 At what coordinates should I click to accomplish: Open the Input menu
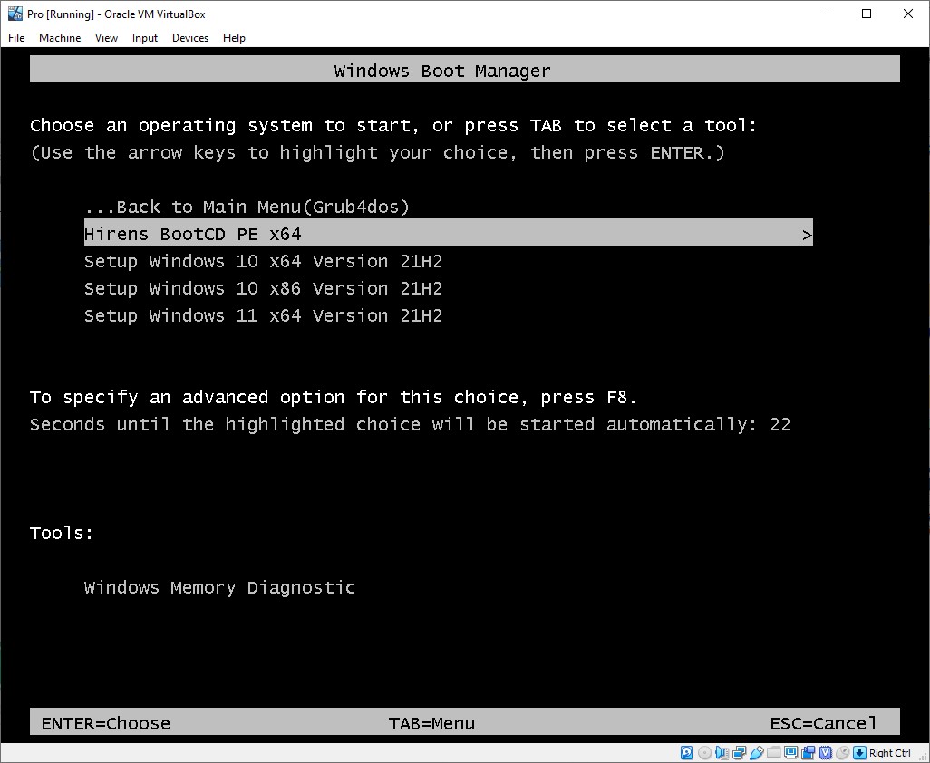[x=145, y=38]
